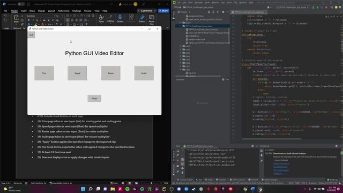Open Terminal tool window tab in PyCharm

[x=253, y=180]
